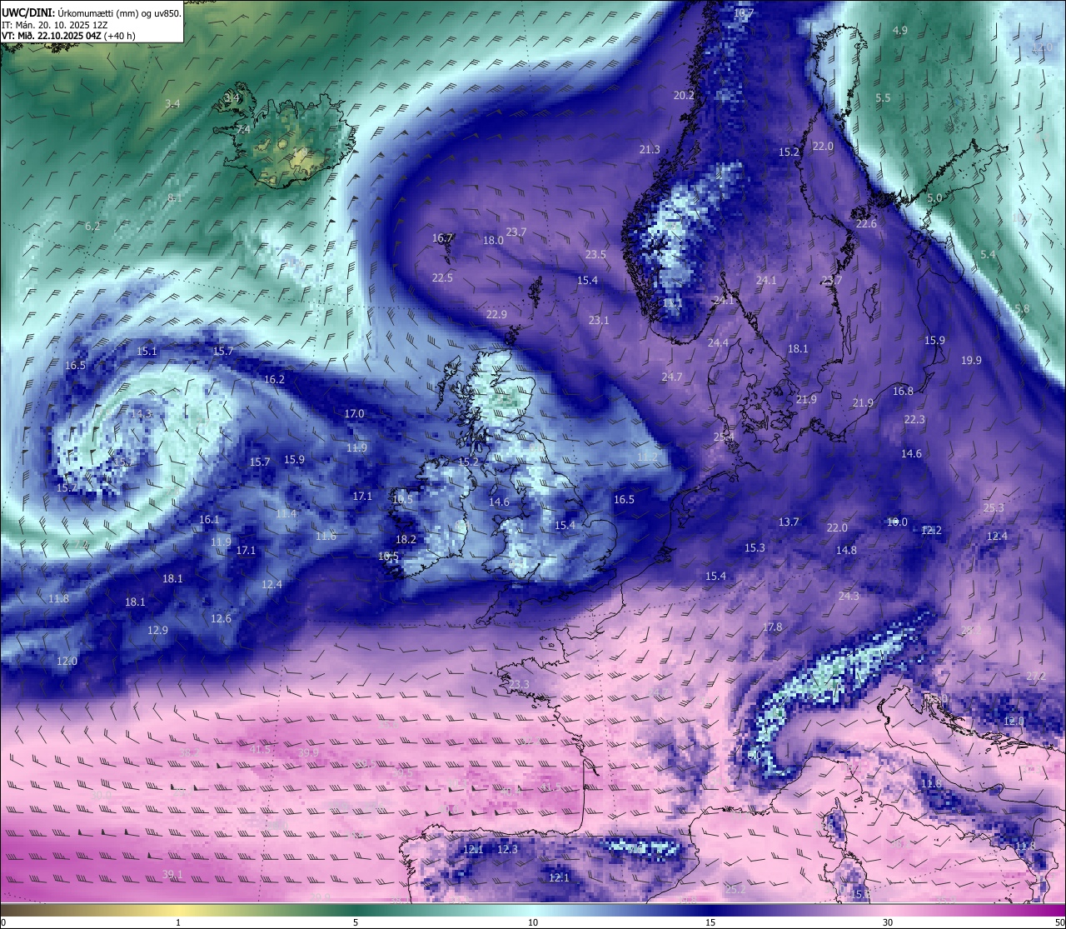Click the value 8.1 south of Iceland
The height and width of the screenshot is (929, 1066).
[174, 197]
